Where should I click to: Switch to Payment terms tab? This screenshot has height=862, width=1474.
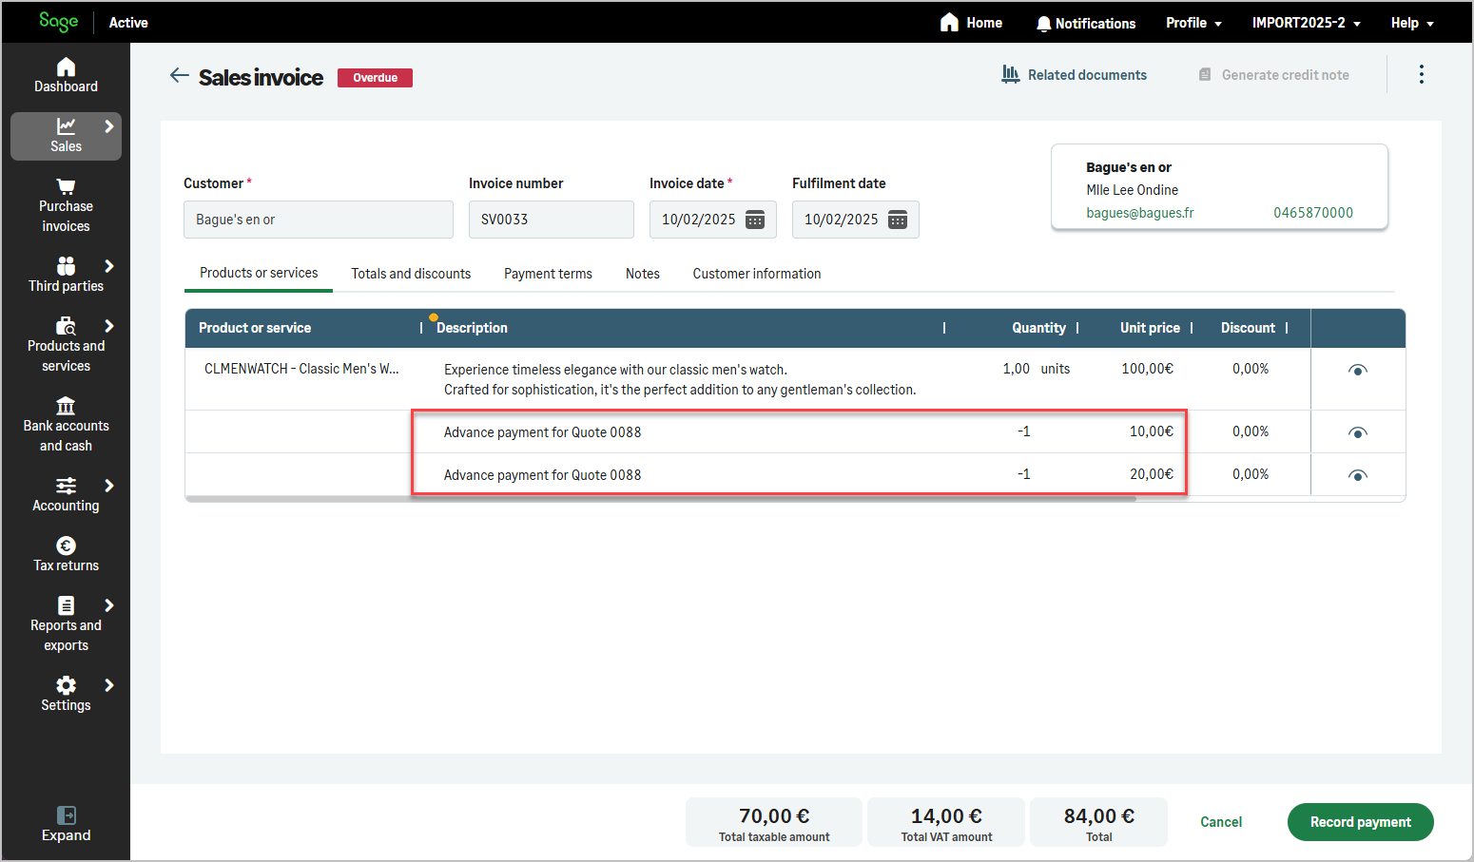tap(548, 274)
